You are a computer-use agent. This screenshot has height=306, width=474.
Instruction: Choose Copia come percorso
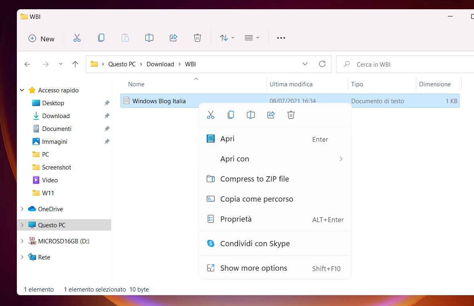coord(275,199)
